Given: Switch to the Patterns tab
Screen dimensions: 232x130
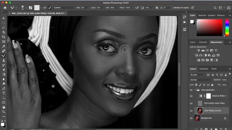Looking at the screenshot, I should click(221, 15).
